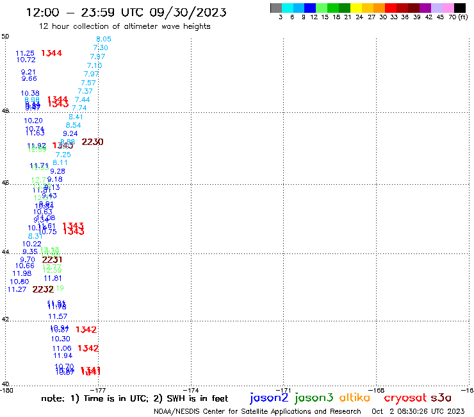The width and height of the screenshot is (474, 417).
Task: Click the 'jason2' satellite label
Action: [269, 398]
